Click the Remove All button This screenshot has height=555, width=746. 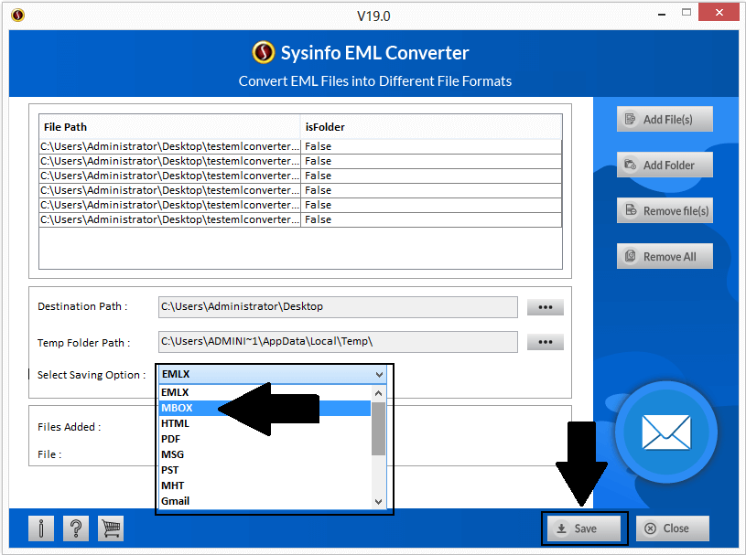pyautogui.click(x=665, y=256)
